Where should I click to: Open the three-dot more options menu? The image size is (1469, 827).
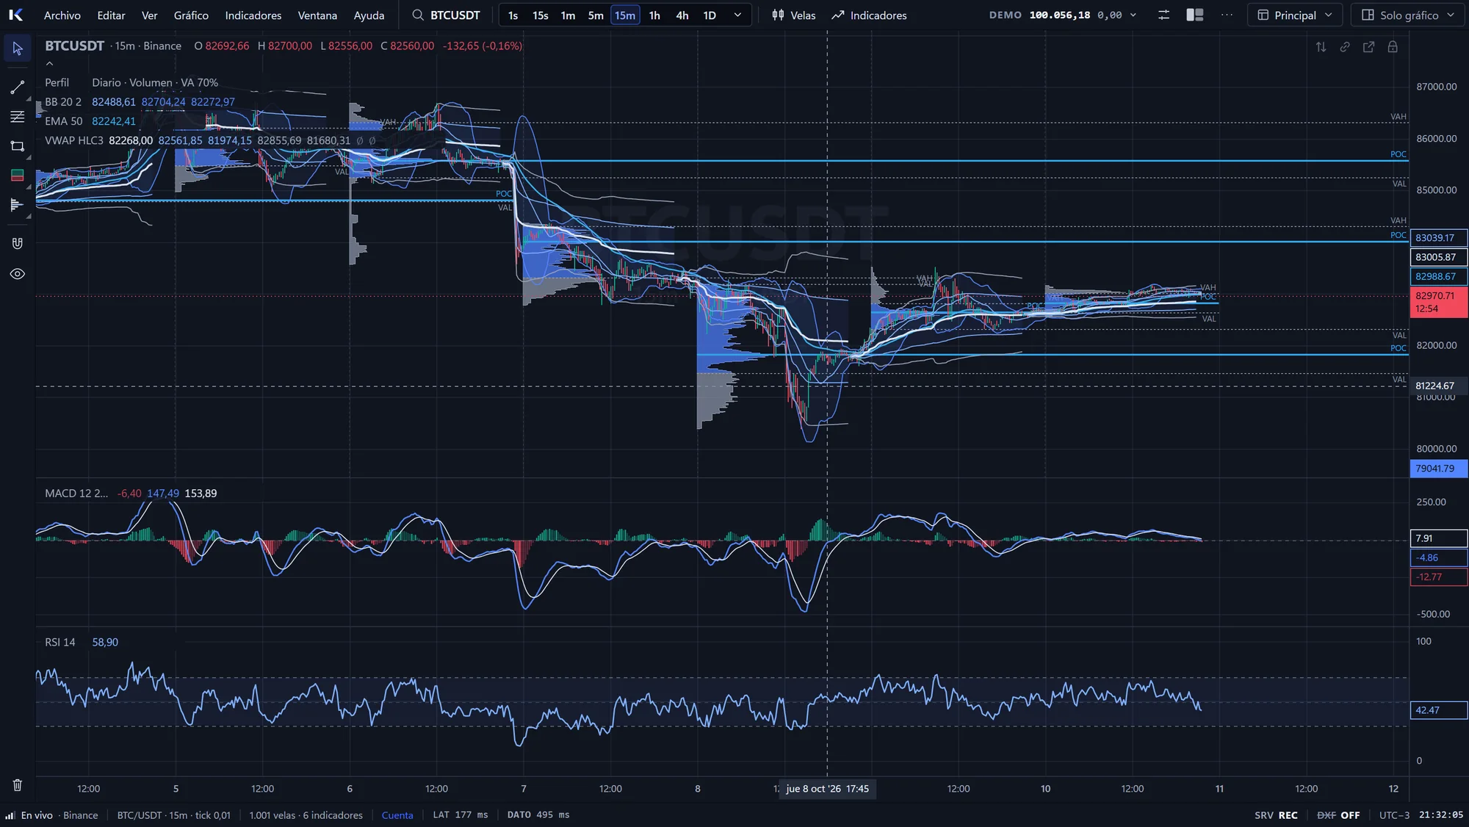(1227, 15)
